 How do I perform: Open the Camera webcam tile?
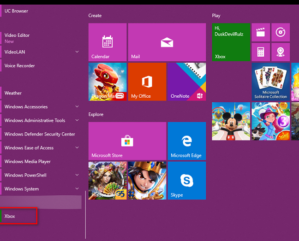pyautogui.click(x=281, y=52)
